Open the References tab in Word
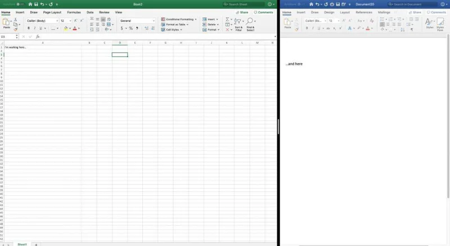 pyautogui.click(x=363, y=12)
